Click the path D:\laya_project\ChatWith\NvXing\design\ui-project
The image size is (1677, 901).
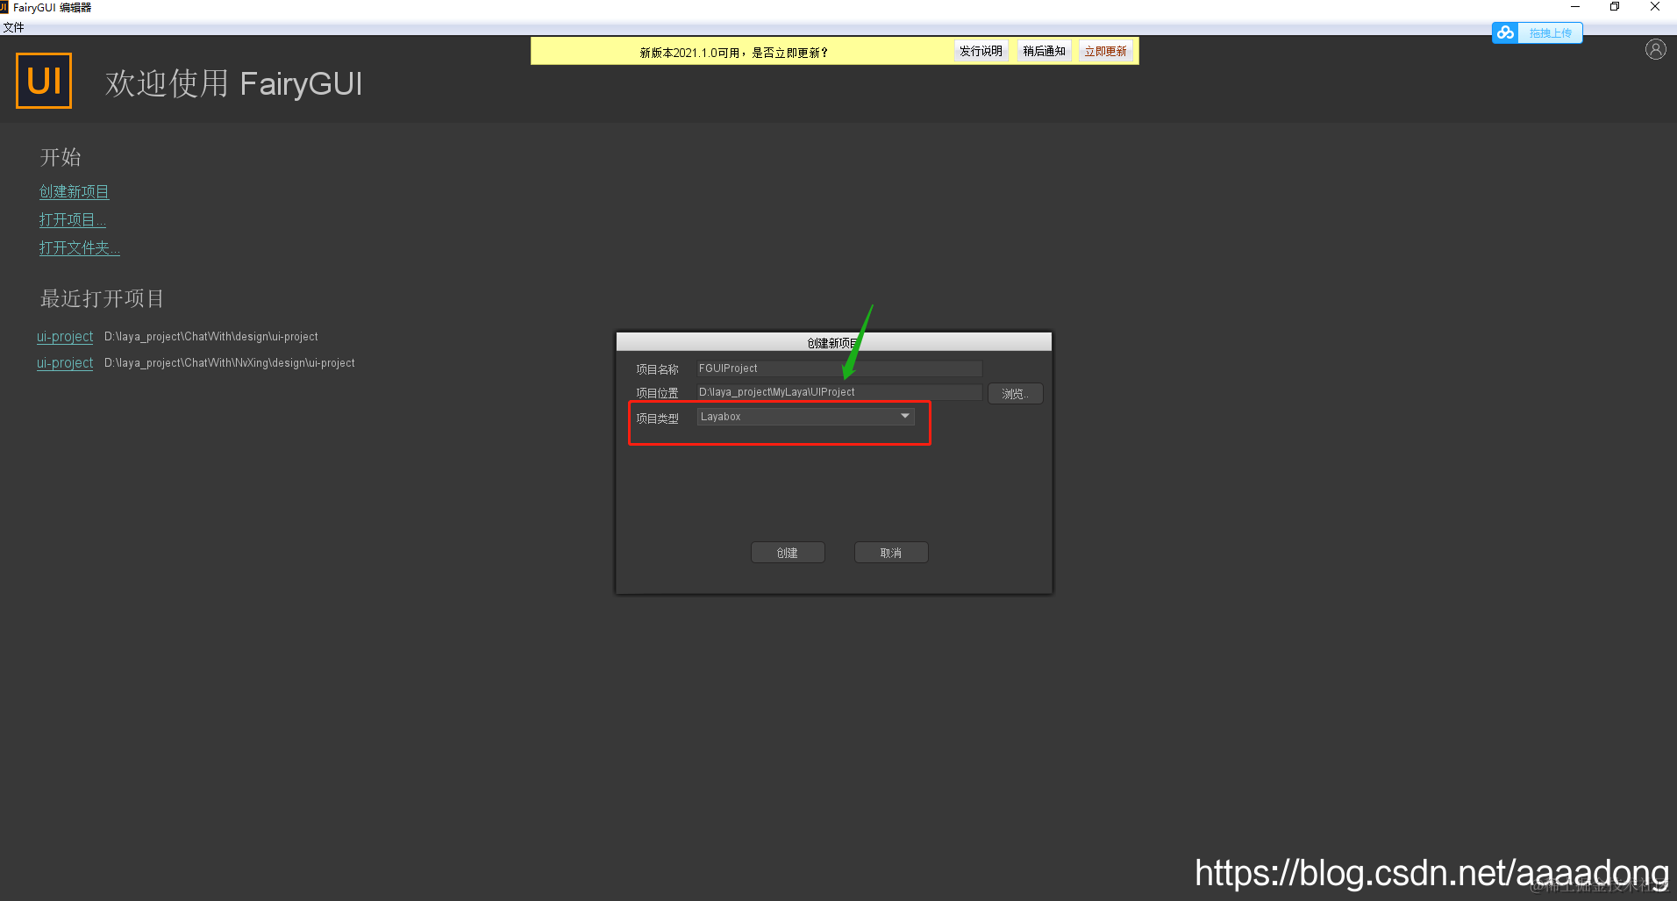(230, 363)
